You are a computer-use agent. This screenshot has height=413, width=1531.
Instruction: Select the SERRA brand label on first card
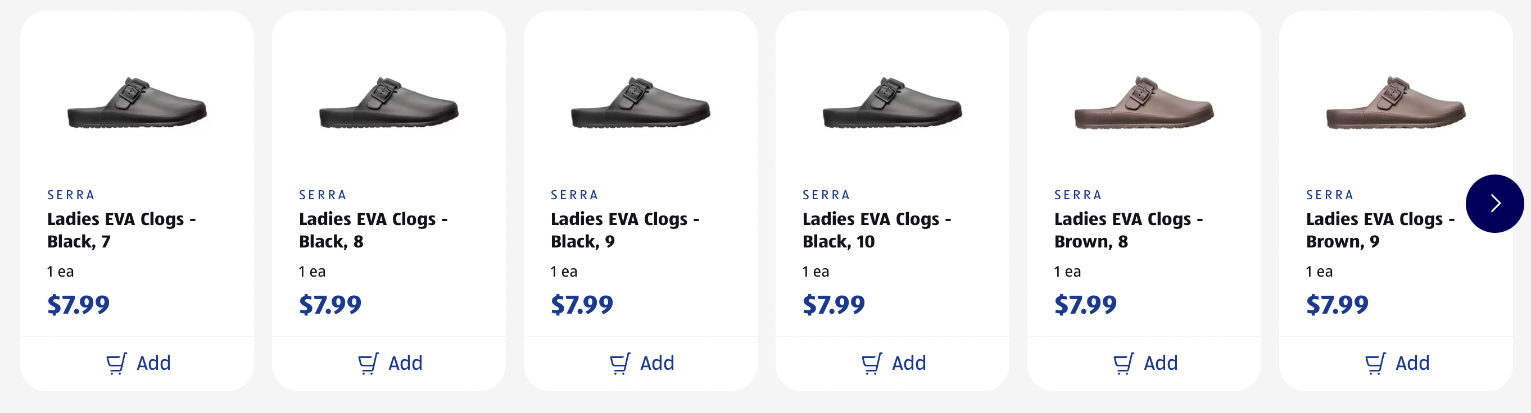71,195
